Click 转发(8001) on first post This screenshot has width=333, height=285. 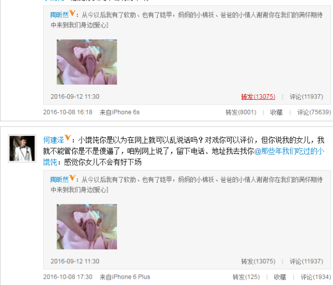[x=241, y=112]
